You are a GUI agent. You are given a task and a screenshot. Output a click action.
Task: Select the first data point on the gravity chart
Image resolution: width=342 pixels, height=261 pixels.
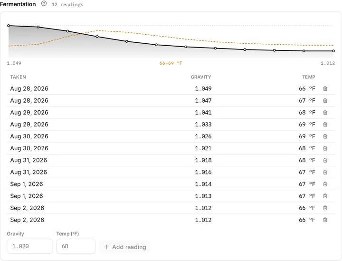coord(9,26)
